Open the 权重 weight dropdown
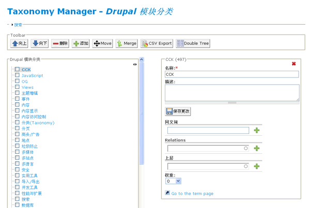The image size is (310, 208). 174,181
